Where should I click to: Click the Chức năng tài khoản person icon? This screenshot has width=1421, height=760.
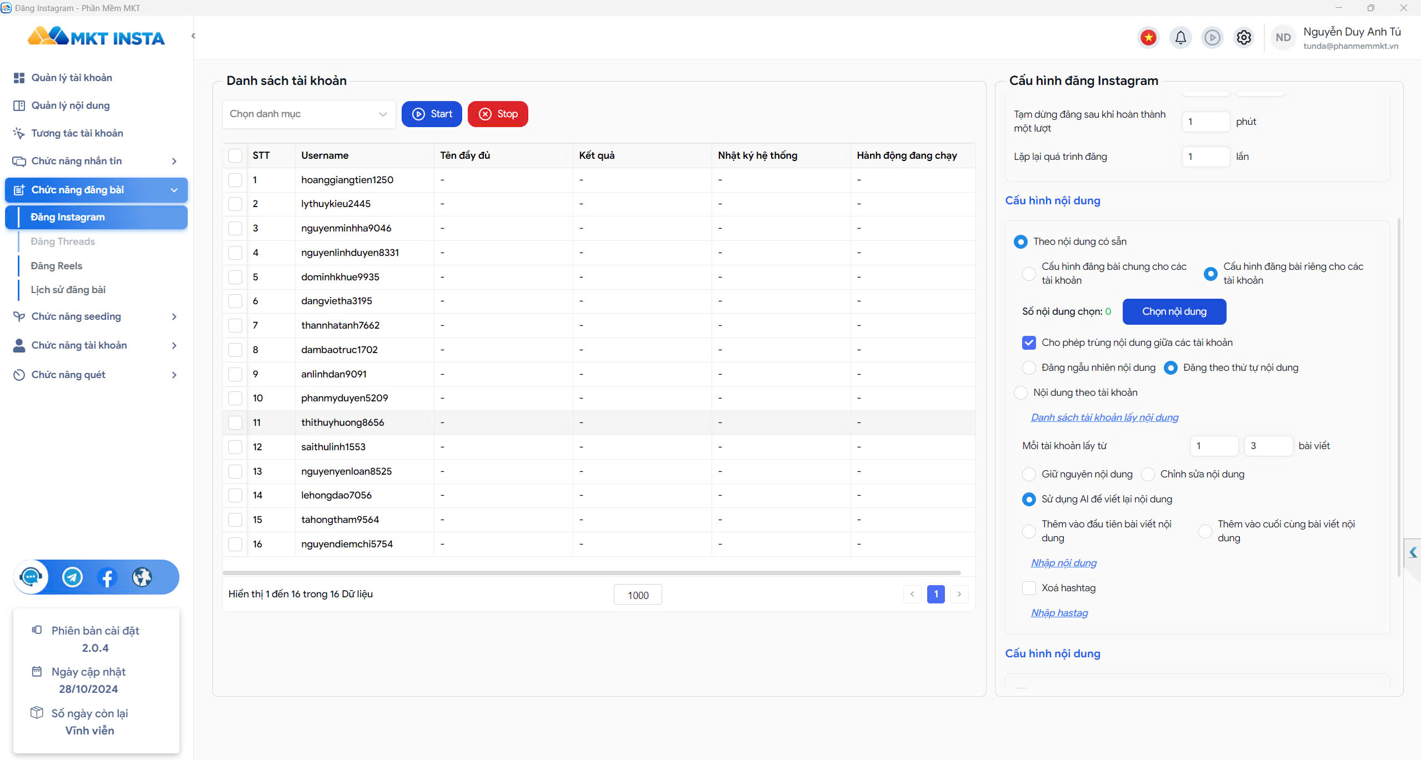pos(19,345)
